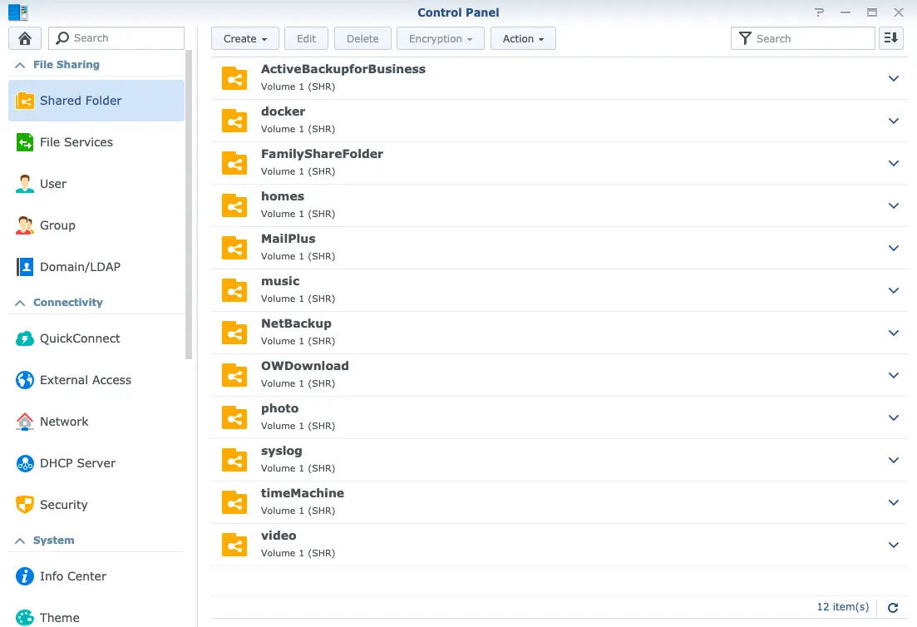Select the FamilyShareFolder name
Screen dimensions: 917x627
point(323,154)
